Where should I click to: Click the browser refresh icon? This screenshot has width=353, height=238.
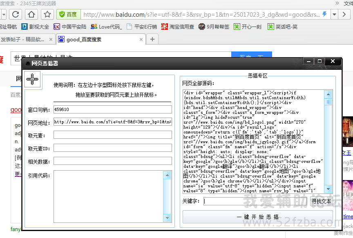tap(15, 14)
